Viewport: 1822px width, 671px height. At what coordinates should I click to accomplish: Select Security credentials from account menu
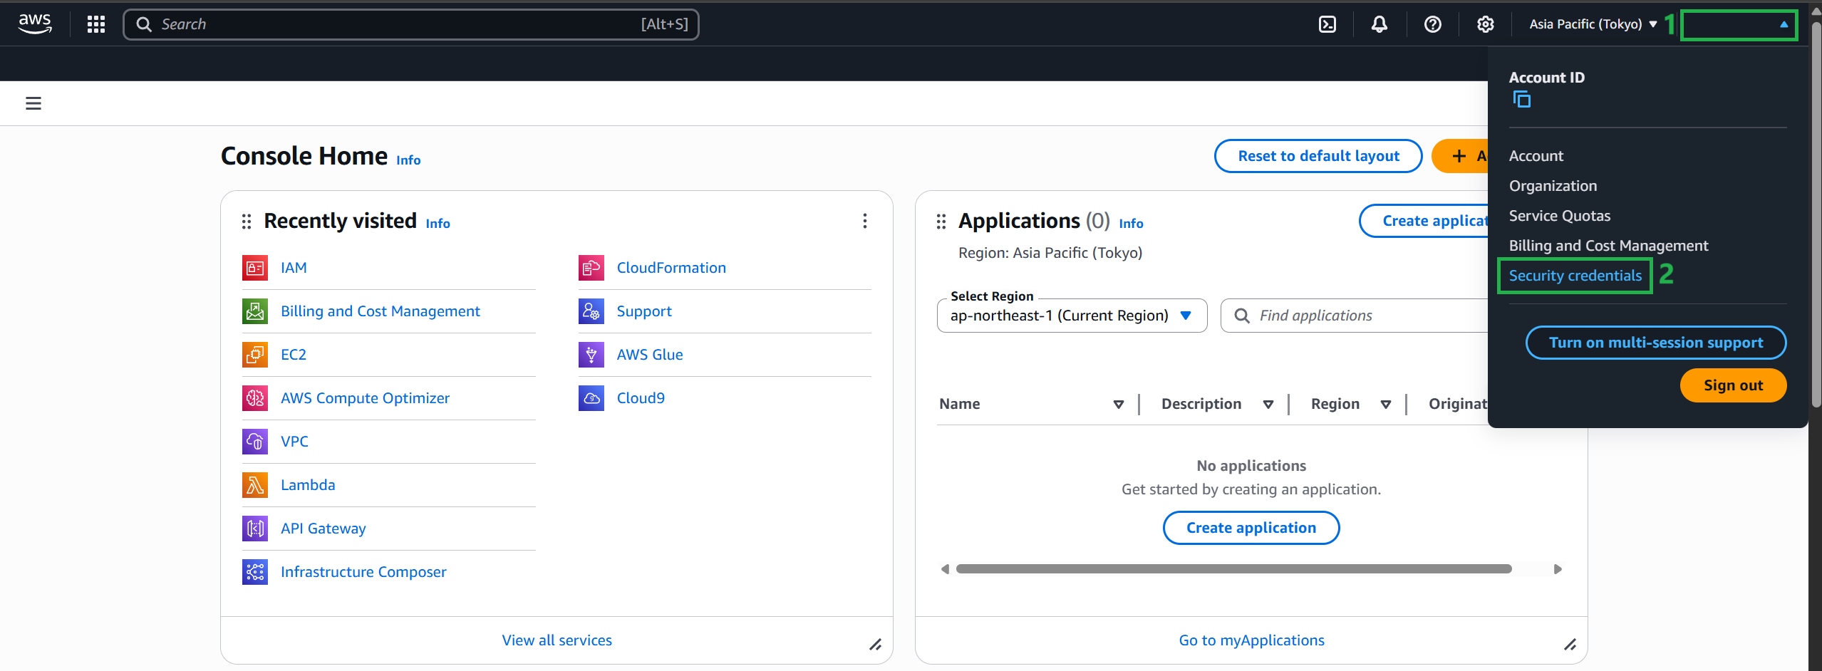tap(1575, 276)
